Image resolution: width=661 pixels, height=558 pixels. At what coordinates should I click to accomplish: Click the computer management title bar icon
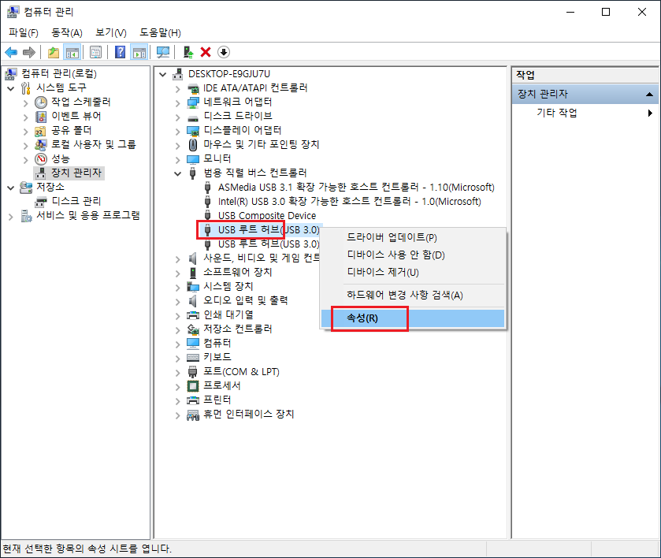point(13,12)
